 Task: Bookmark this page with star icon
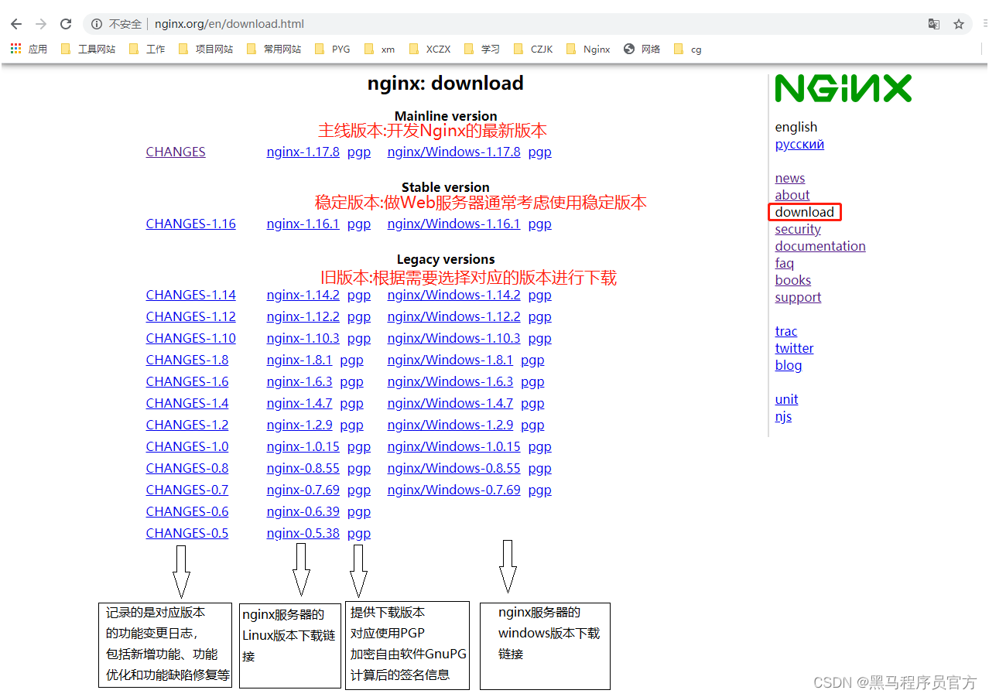[x=959, y=24]
